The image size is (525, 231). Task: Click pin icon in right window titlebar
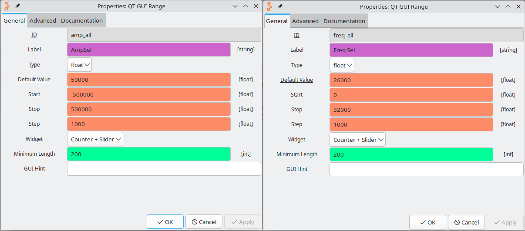pyautogui.click(x=280, y=7)
